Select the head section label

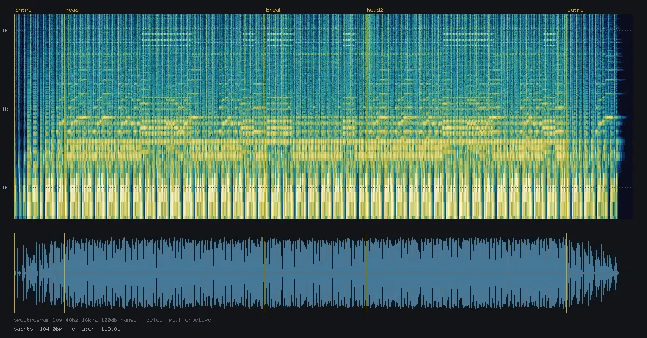tap(72, 10)
